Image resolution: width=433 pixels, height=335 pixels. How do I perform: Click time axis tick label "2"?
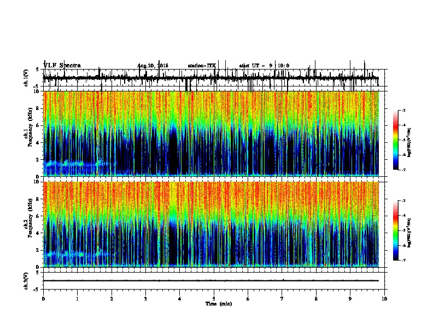[112, 299]
